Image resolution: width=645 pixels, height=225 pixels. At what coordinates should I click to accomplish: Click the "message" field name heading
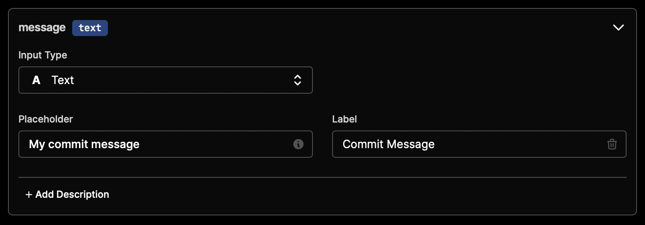(42, 28)
